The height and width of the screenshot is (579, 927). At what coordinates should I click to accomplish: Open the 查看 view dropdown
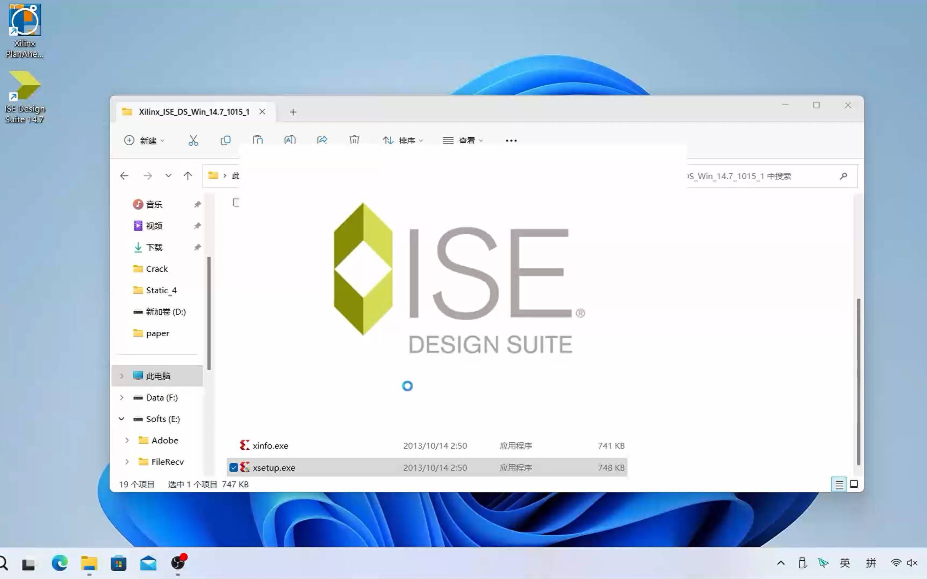(x=463, y=140)
